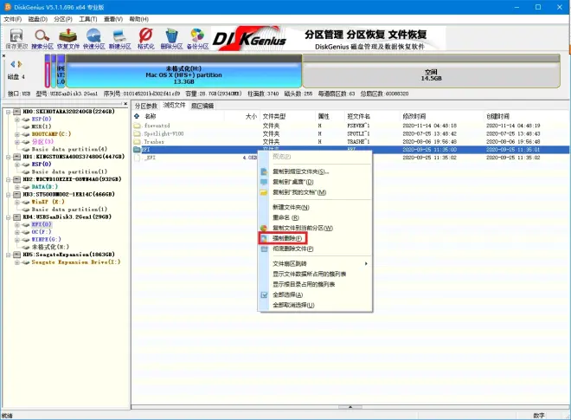The height and width of the screenshot is (420, 571).
Task: Sort file list by 创建时间 column
Action: coord(526,116)
